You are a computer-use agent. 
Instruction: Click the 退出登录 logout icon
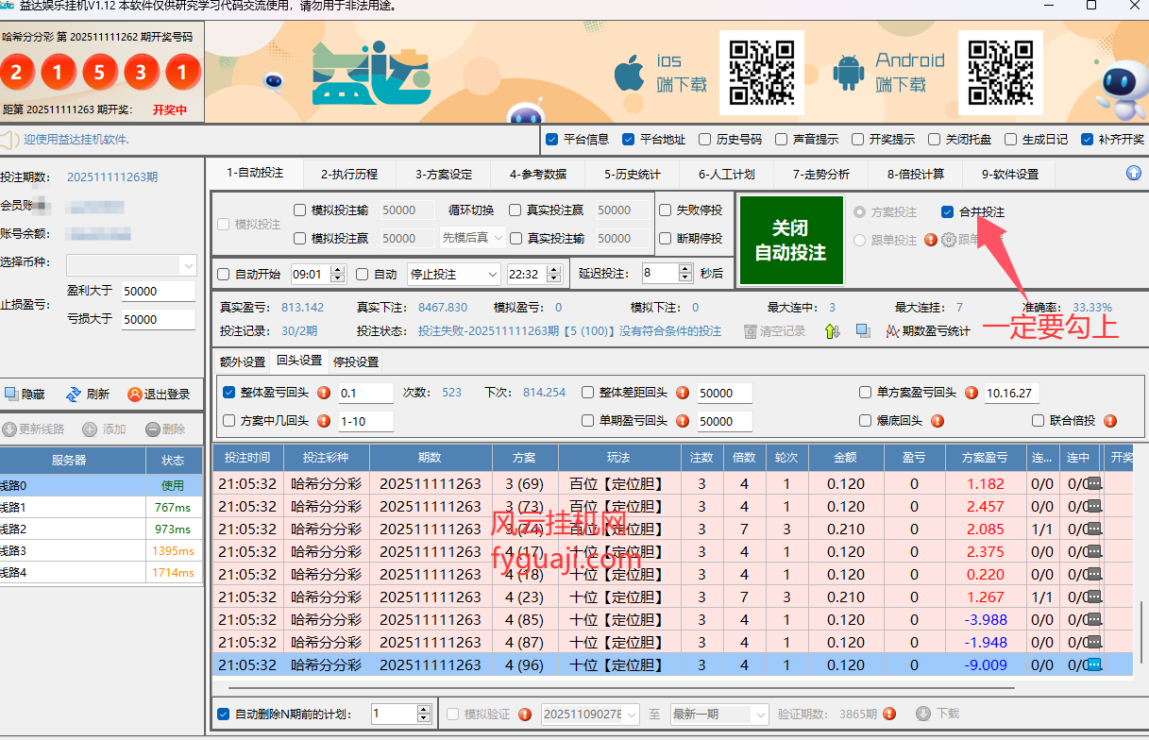[136, 395]
